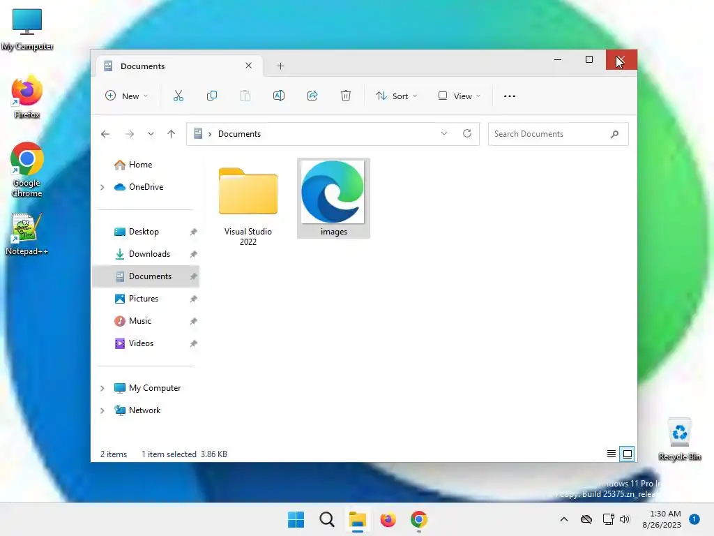
Task: Open the Sort dropdown menu
Action: [396, 96]
